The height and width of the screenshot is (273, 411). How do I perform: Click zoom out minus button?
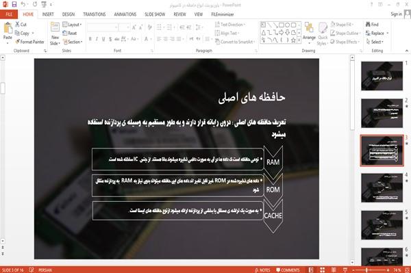click(x=353, y=270)
